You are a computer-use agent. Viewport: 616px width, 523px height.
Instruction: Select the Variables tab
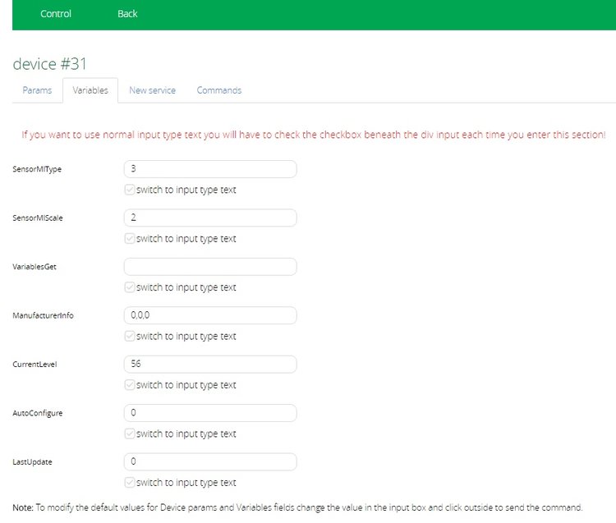[x=90, y=90]
